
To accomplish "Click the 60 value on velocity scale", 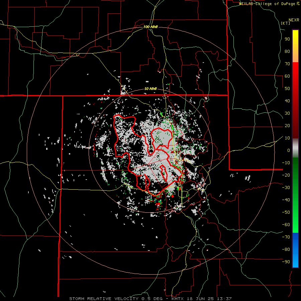I will point(287,76).
